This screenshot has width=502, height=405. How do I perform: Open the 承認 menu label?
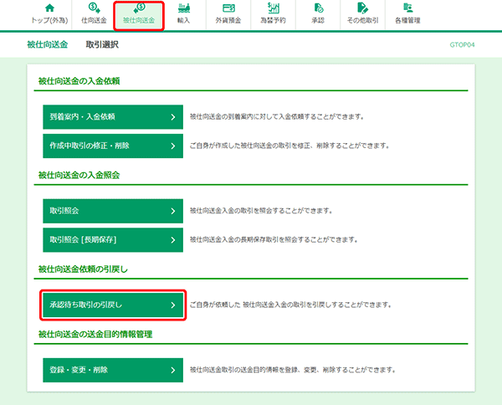point(318,20)
